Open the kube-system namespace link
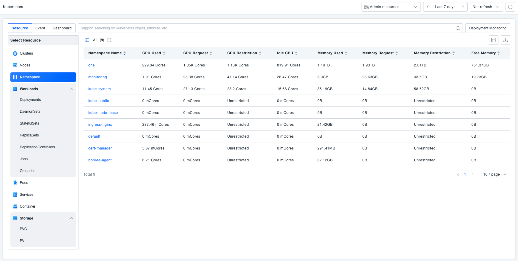 99,89
